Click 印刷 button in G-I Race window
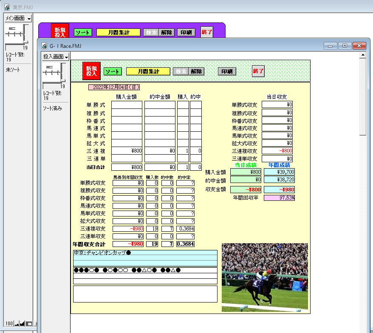Viewport: 373px width, 333px height. pos(227,72)
